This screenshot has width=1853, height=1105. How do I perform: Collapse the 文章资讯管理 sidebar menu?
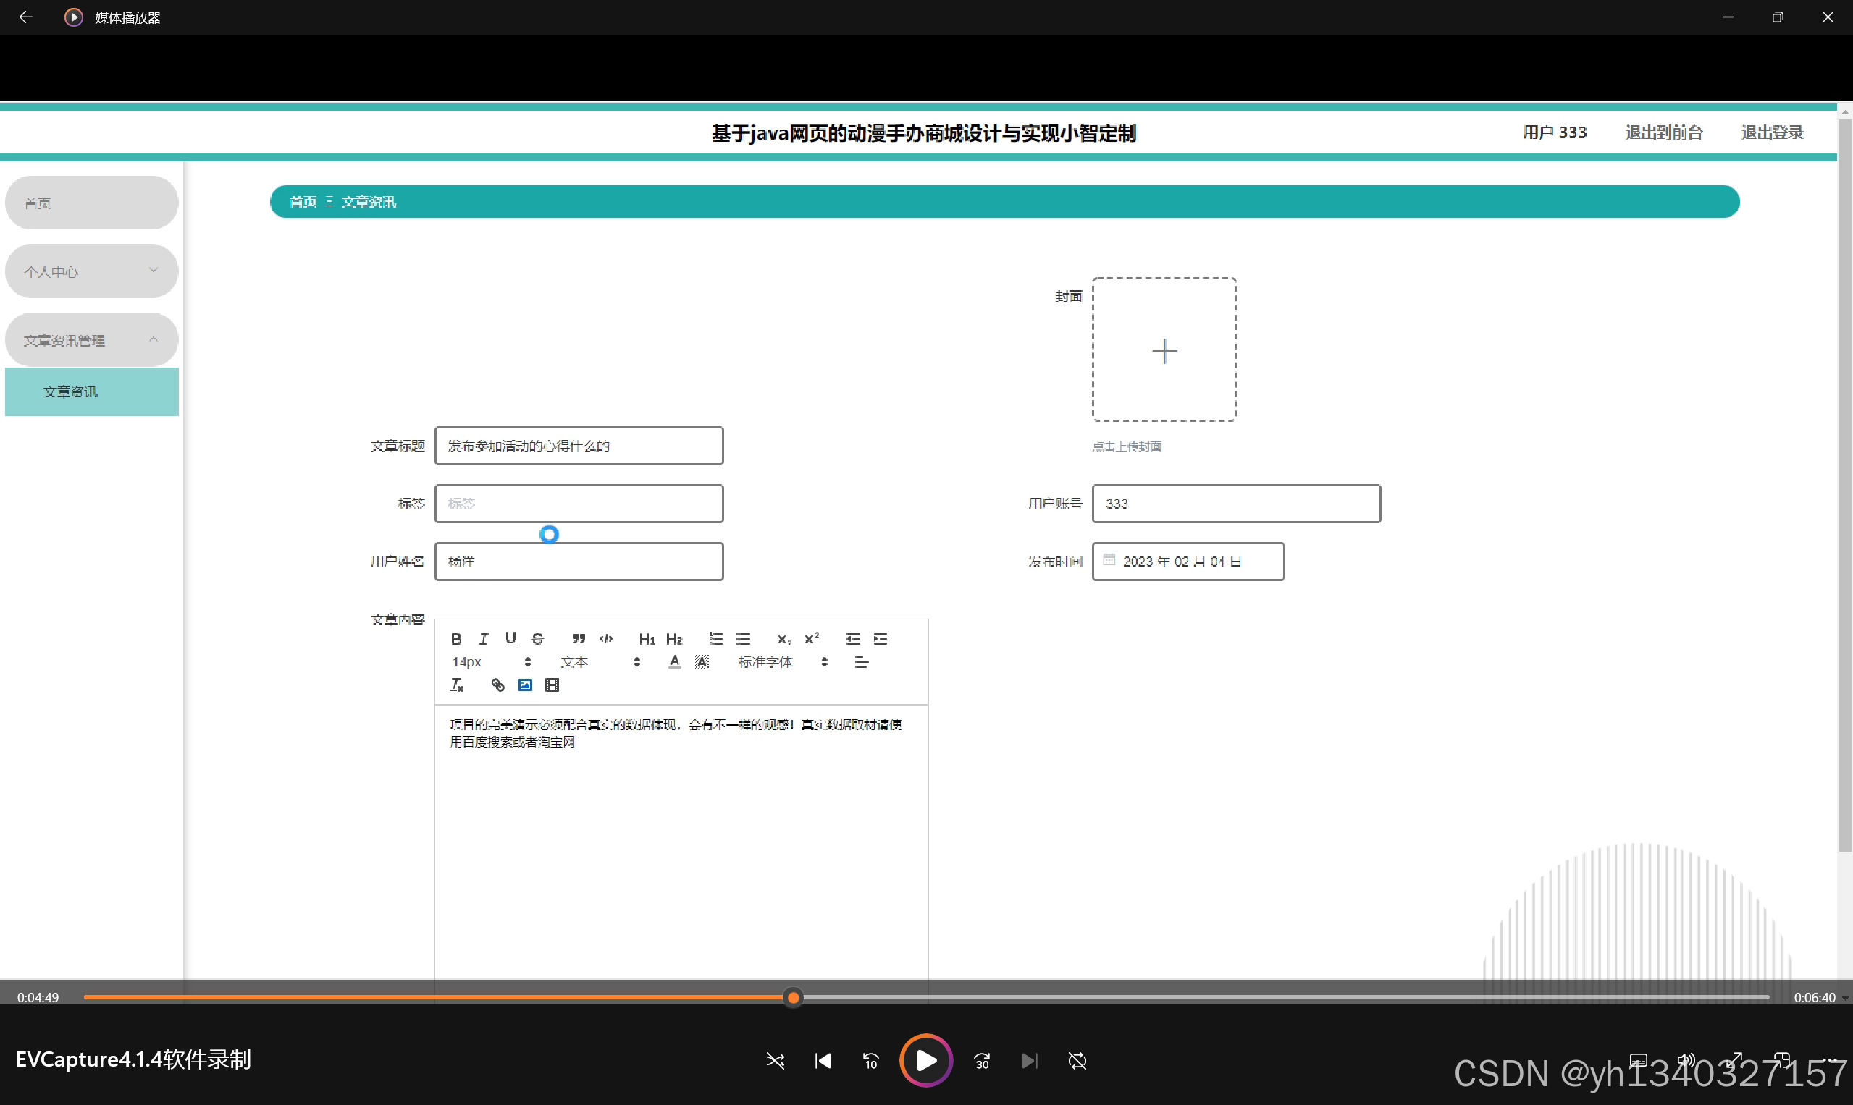(x=92, y=340)
